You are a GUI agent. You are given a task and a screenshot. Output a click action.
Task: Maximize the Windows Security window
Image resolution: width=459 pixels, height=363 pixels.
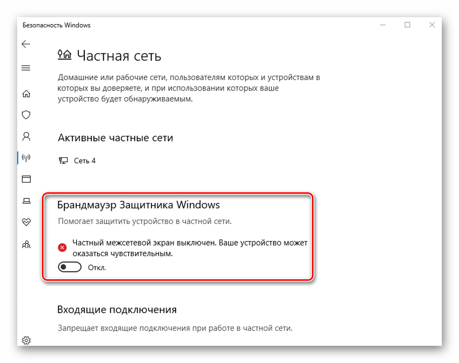408,25
